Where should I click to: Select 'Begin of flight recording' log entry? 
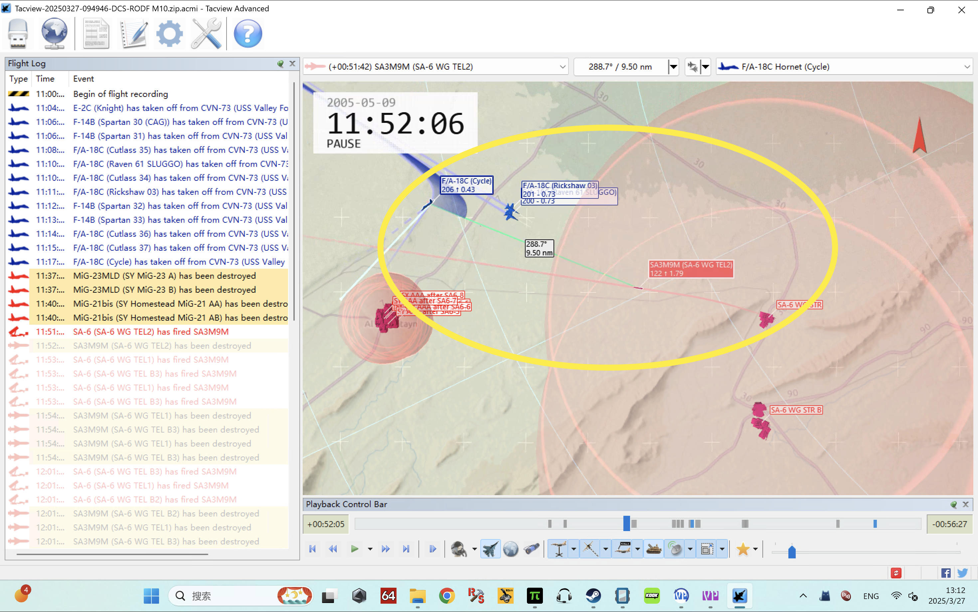(x=148, y=94)
